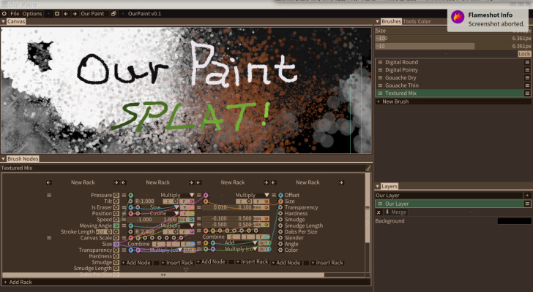
Task: Click the duplicate-window icon after the Our Paint field
Action: click(x=113, y=14)
